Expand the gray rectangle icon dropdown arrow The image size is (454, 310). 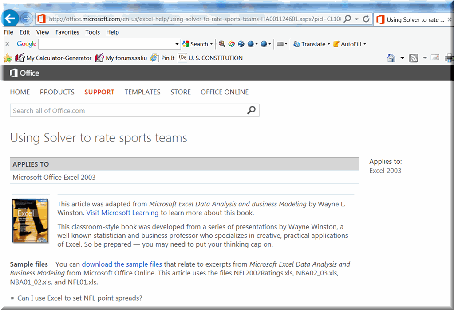[286, 44]
